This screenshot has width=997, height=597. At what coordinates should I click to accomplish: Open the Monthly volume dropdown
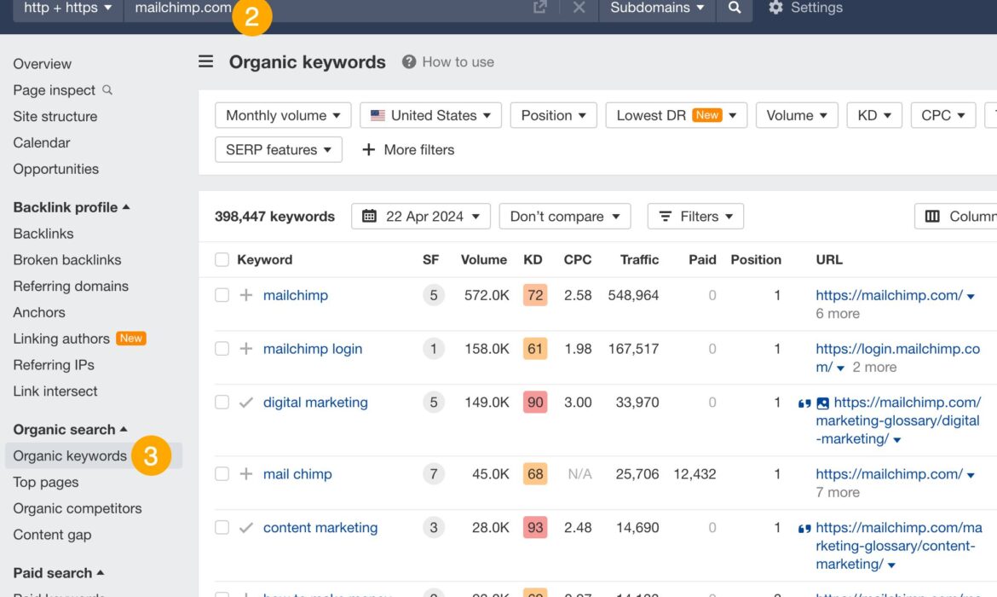click(x=283, y=115)
